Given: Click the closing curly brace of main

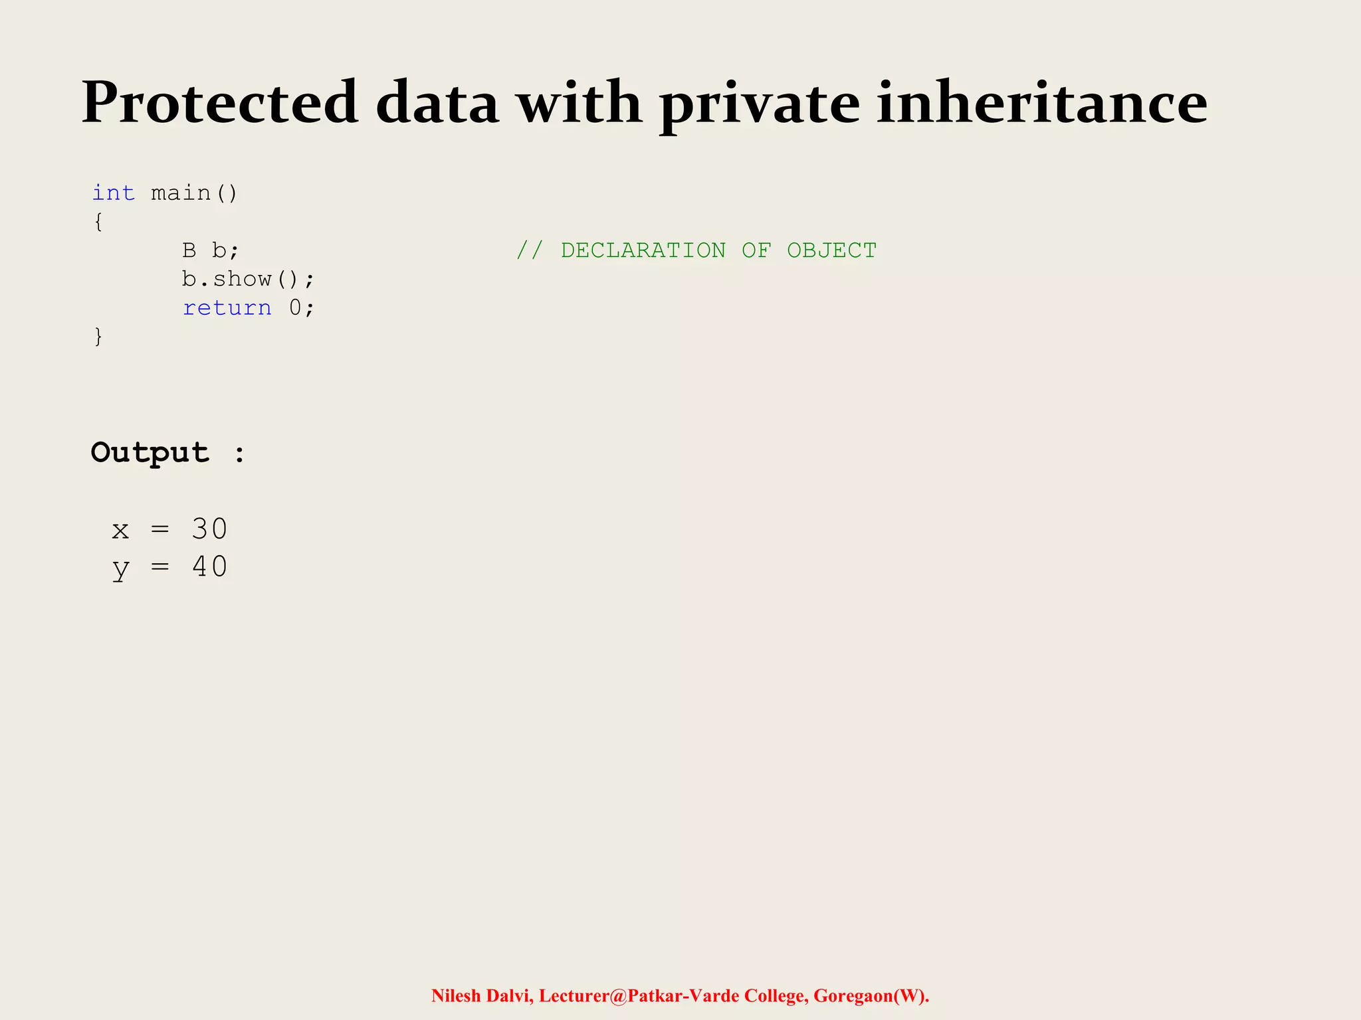Looking at the screenshot, I should click(98, 337).
